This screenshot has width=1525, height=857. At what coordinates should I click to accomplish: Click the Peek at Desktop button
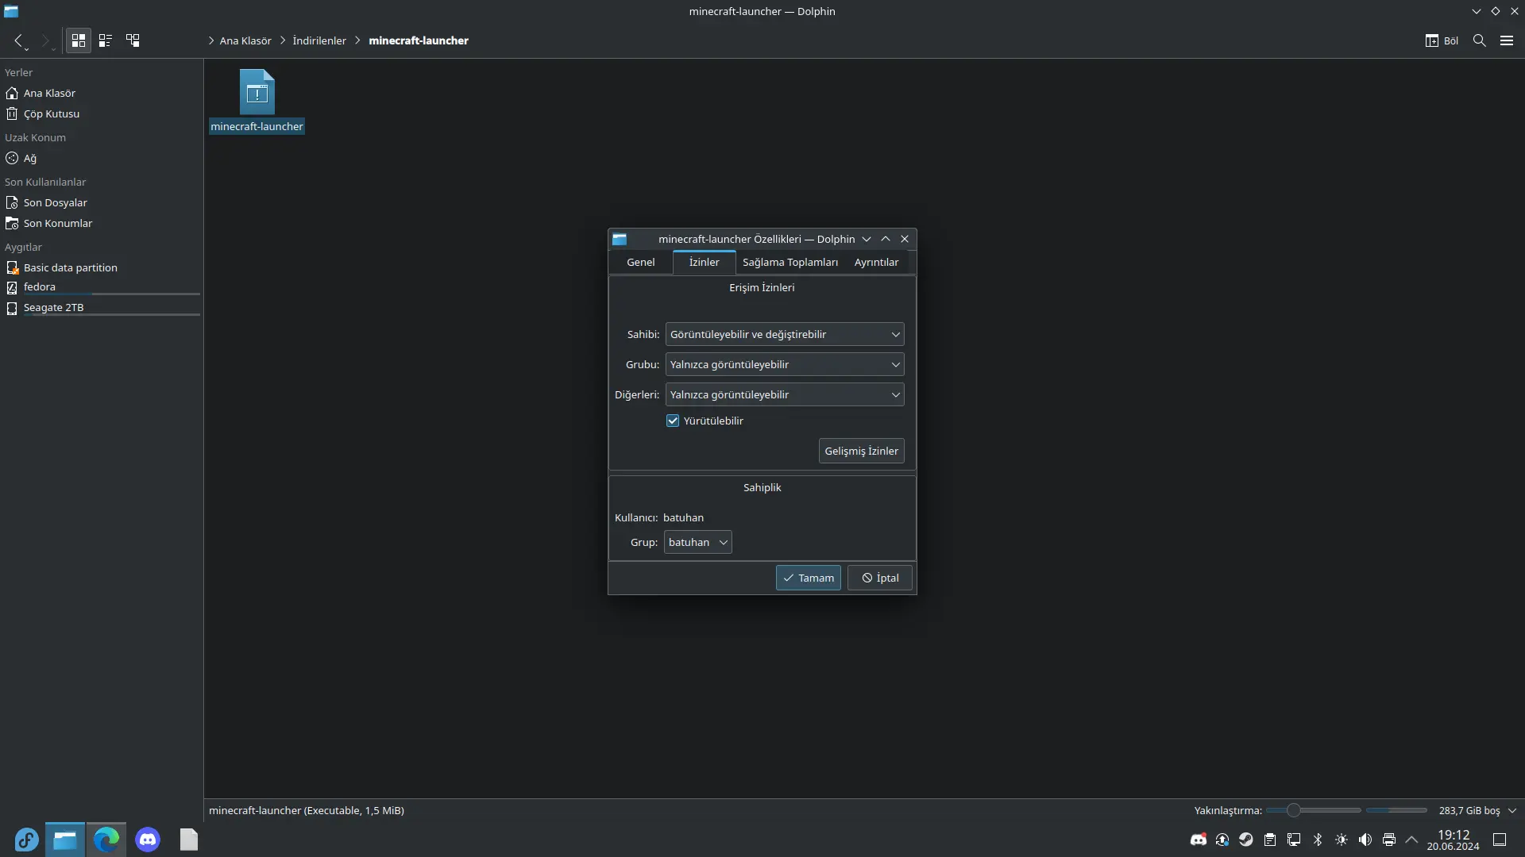pos(1500,840)
